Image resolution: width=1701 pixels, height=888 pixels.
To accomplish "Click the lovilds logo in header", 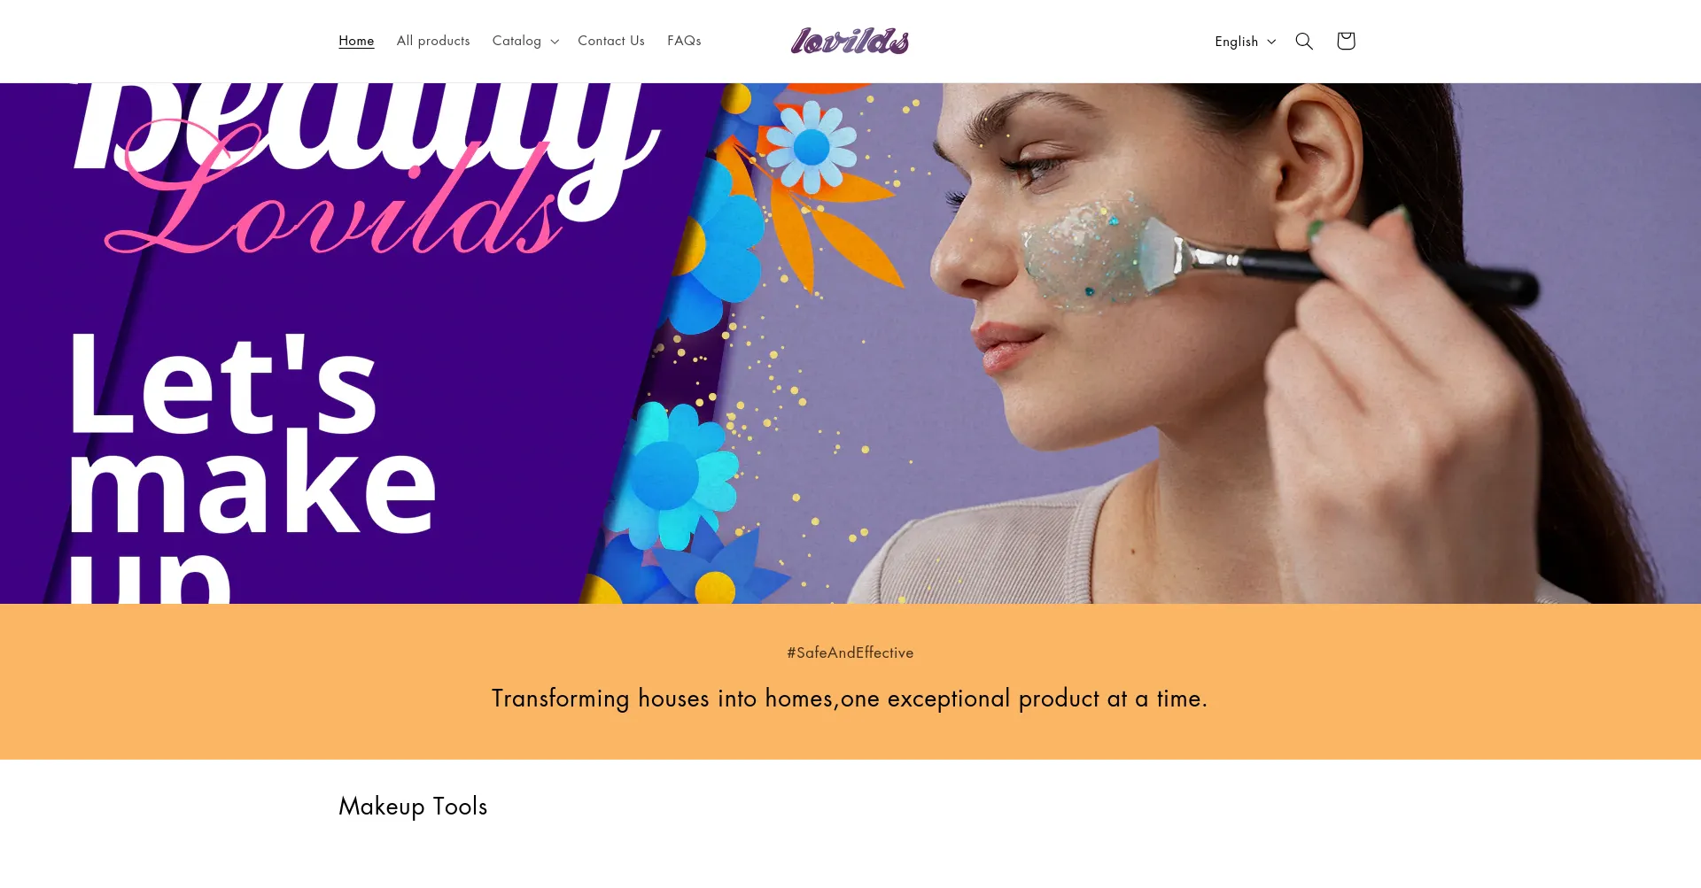I will 850,41.
